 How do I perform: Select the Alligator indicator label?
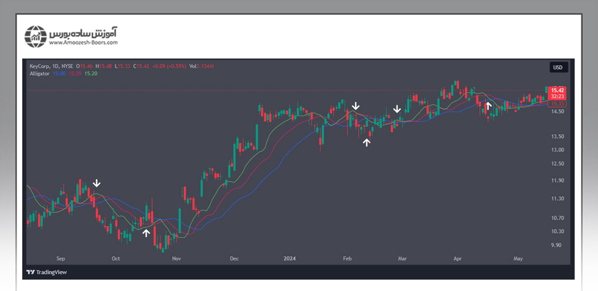(39, 74)
